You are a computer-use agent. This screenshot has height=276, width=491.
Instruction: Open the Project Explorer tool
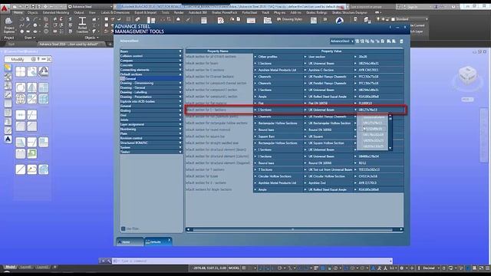(8, 25)
